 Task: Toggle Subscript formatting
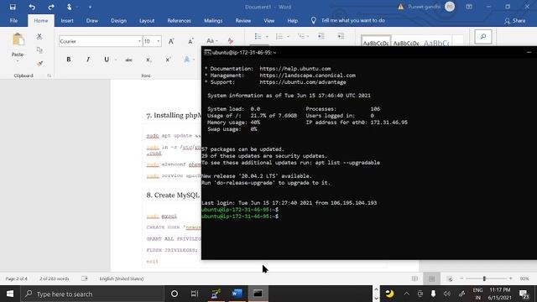click(x=149, y=60)
